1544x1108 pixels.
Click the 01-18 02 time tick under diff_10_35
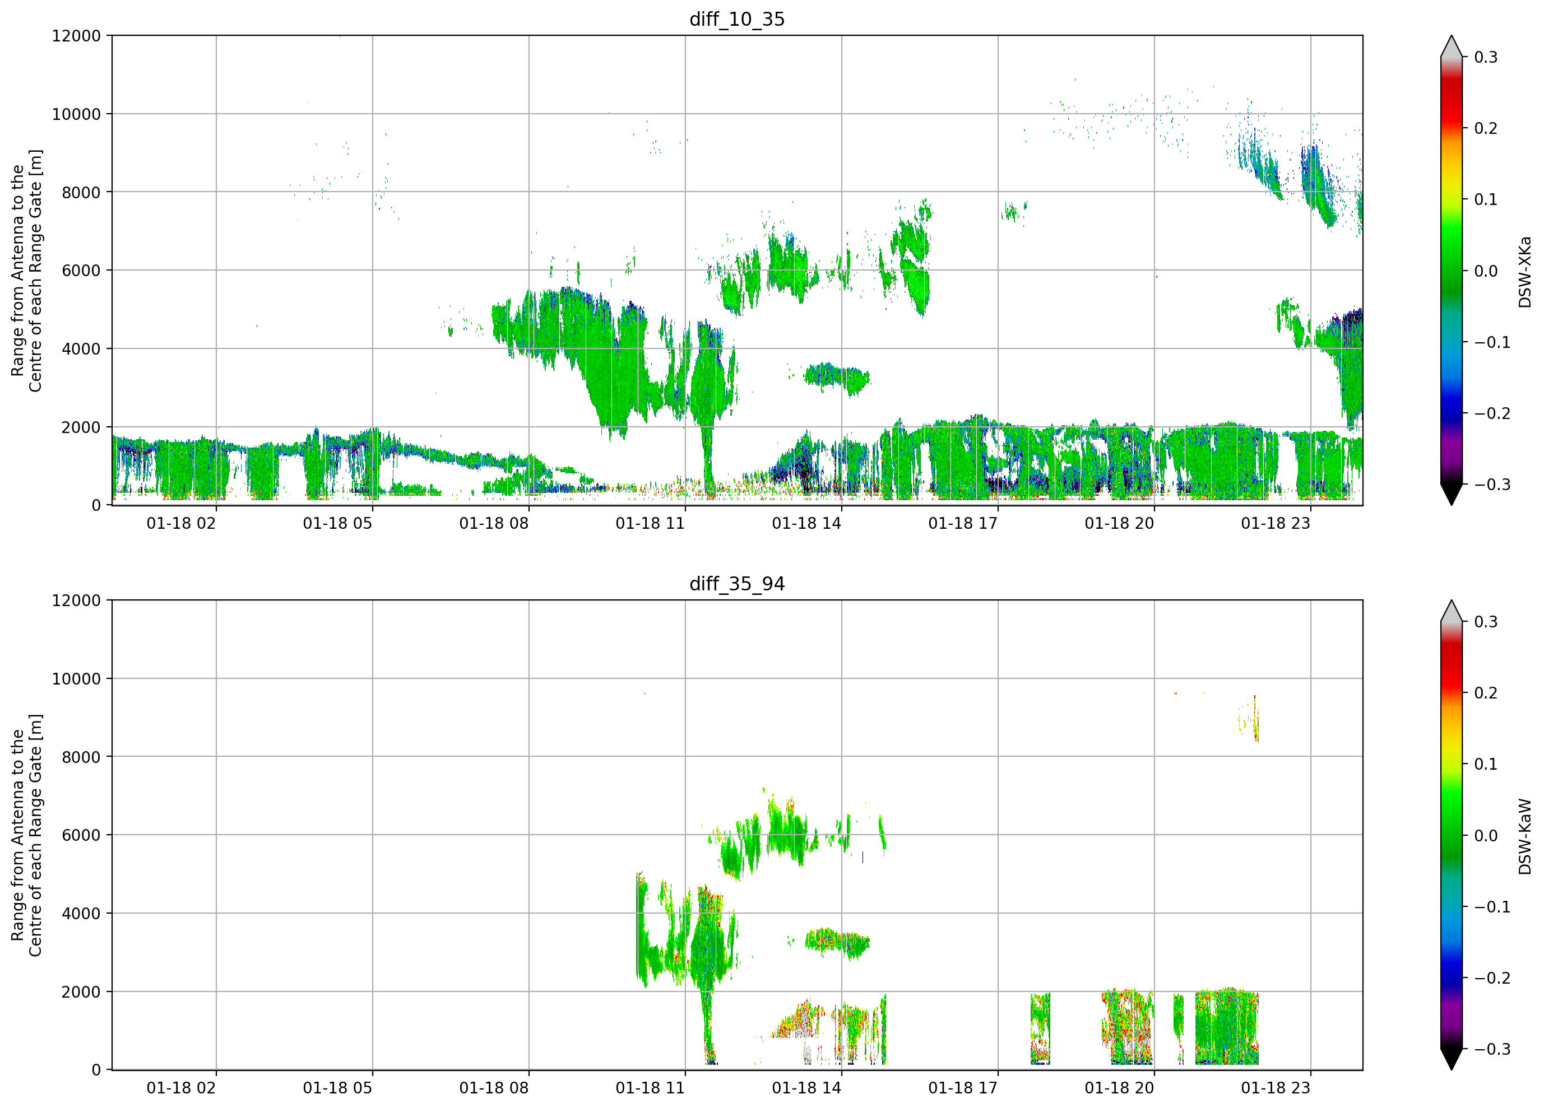coord(181,523)
